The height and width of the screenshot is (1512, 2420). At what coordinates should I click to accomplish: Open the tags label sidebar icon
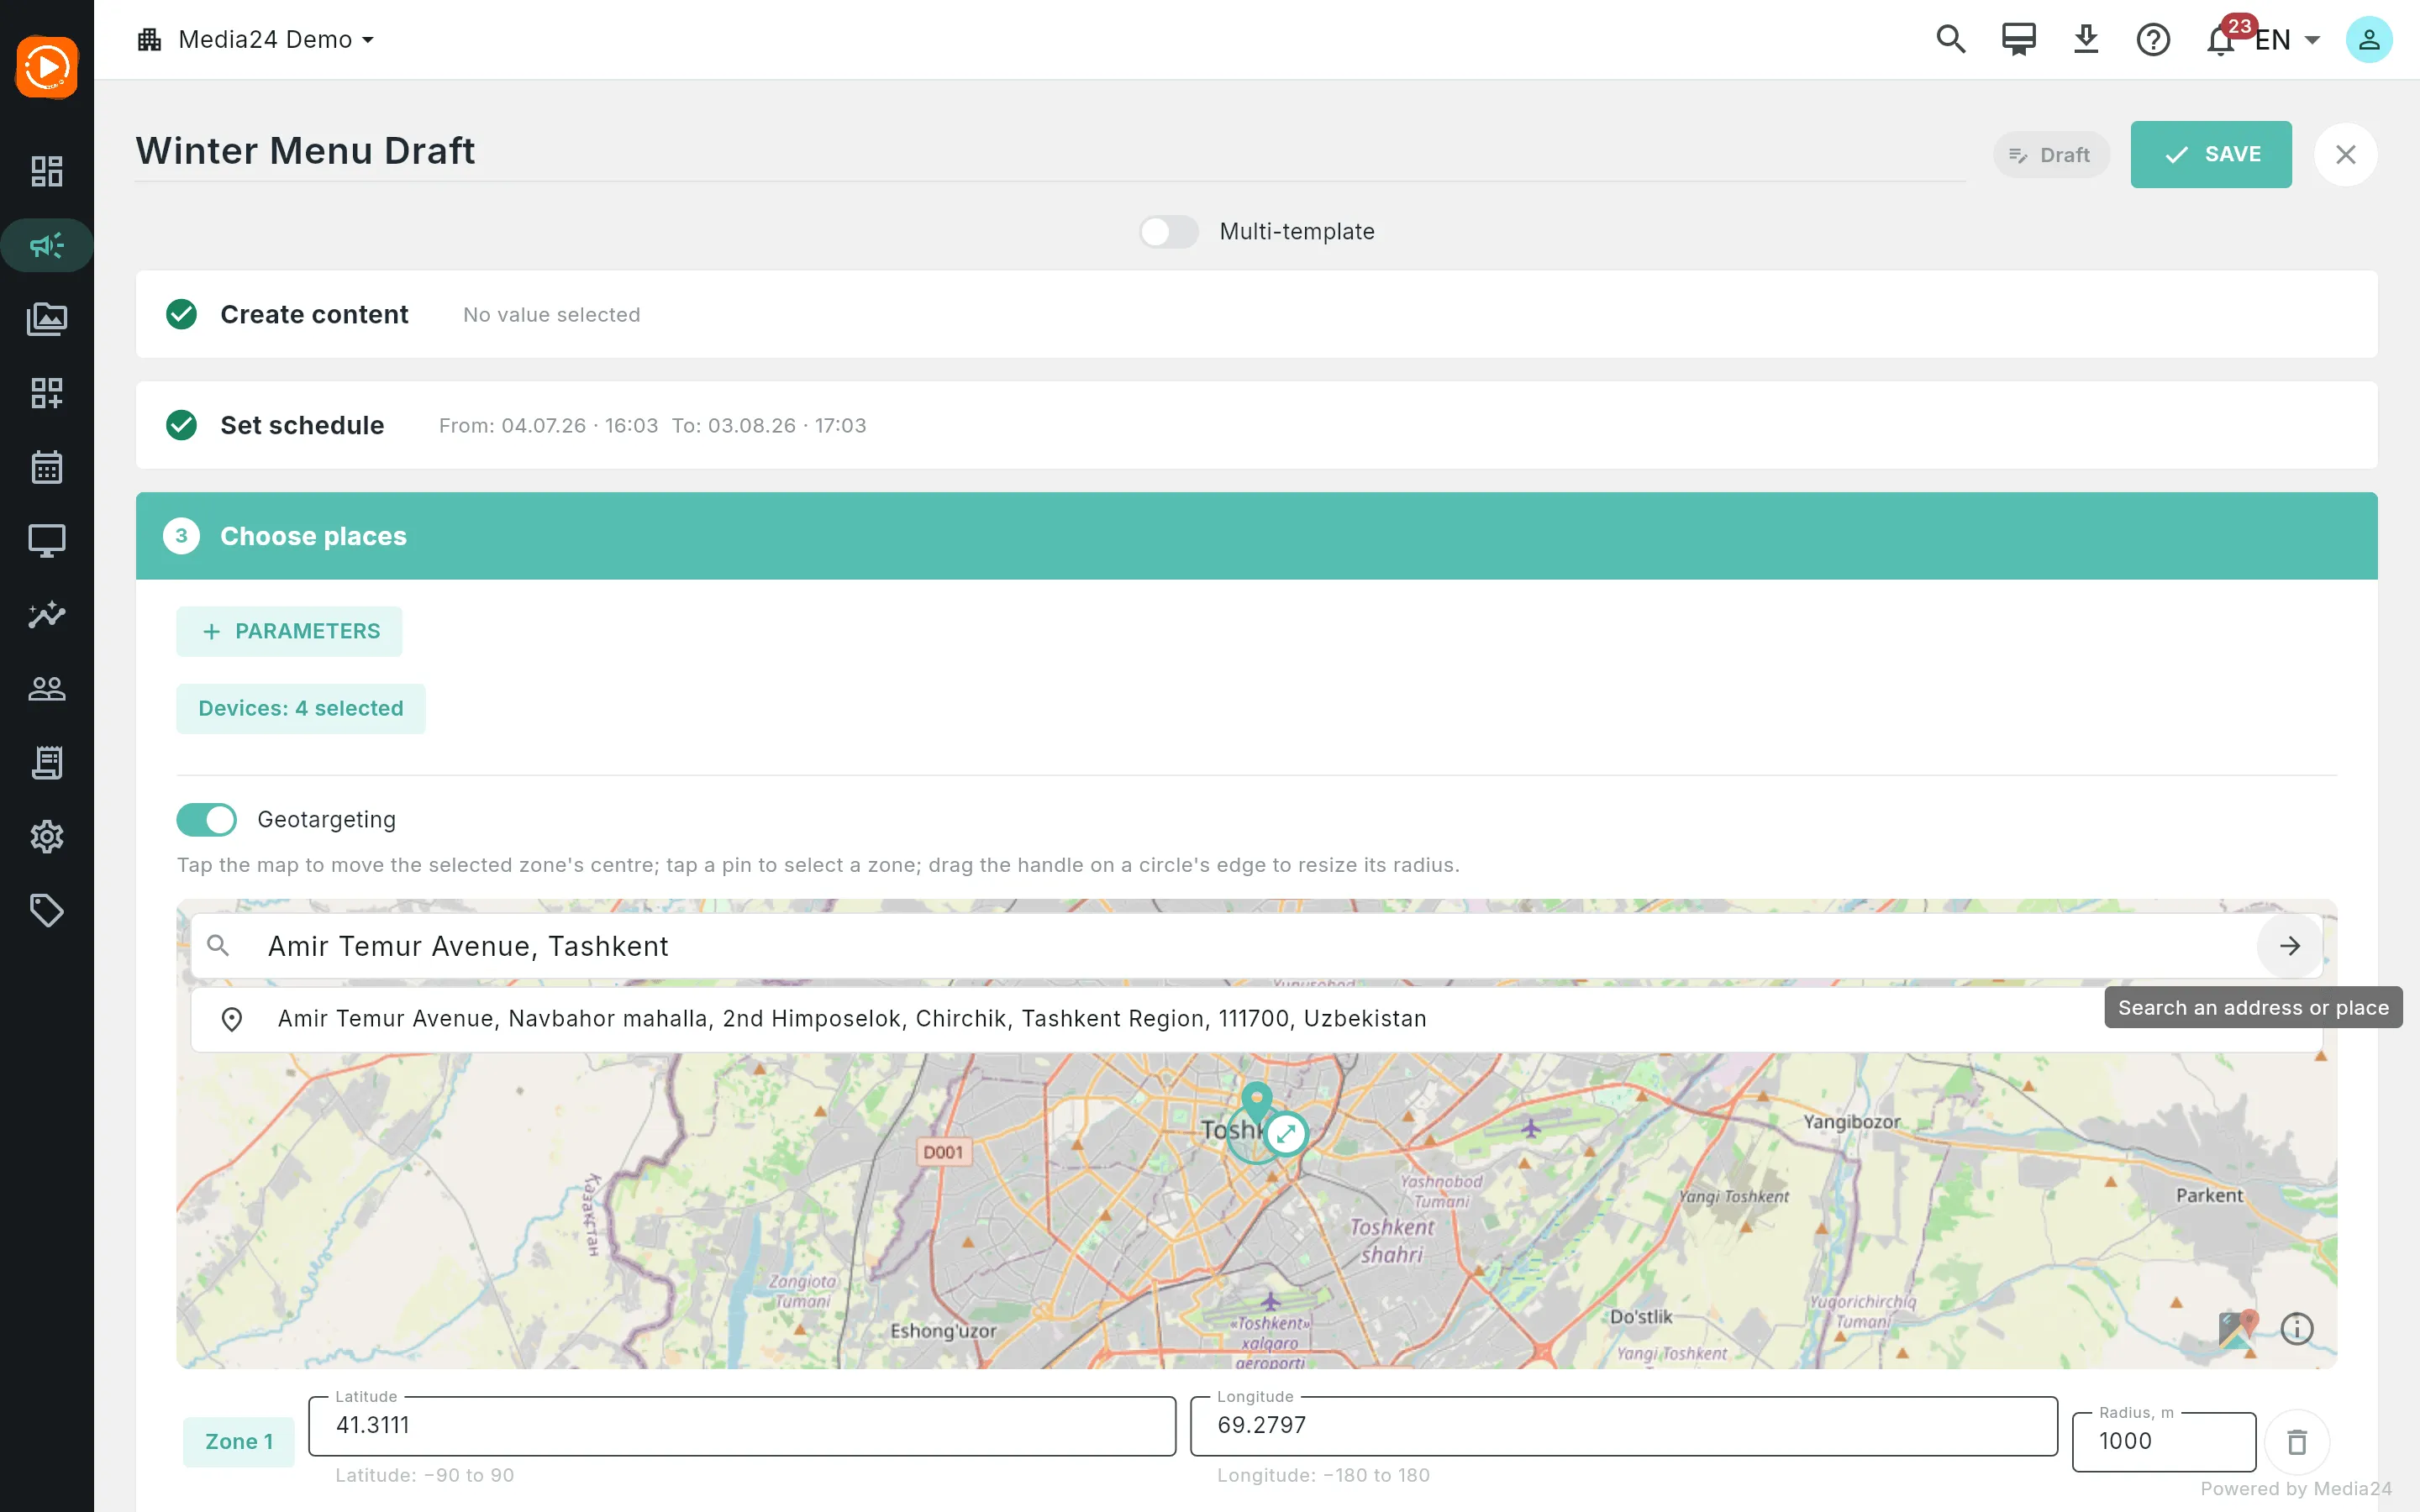[47, 911]
